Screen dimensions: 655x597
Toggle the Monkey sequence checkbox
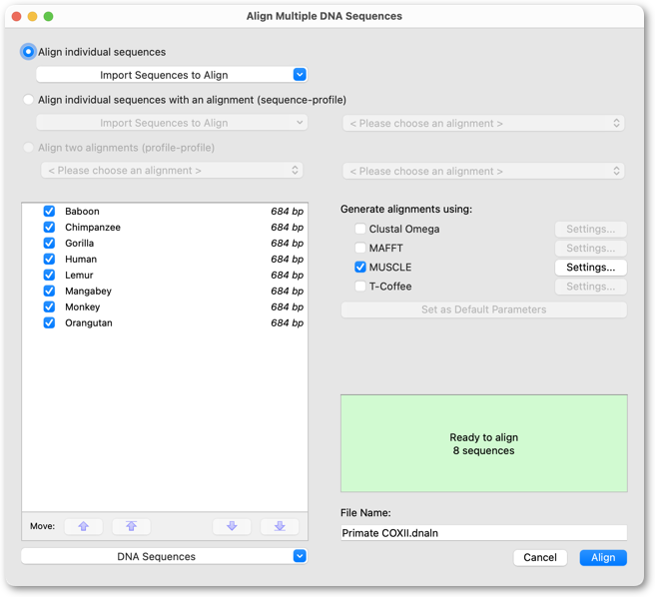click(x=49, y=306)
